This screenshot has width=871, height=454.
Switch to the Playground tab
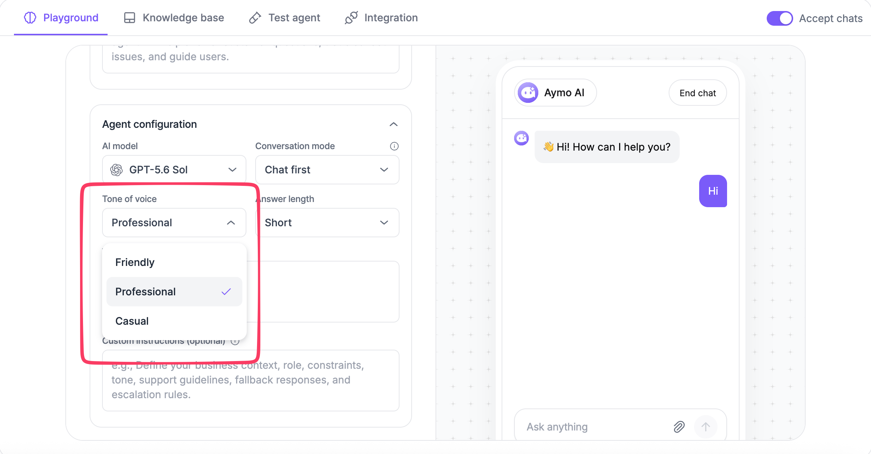tap(61, 18)
